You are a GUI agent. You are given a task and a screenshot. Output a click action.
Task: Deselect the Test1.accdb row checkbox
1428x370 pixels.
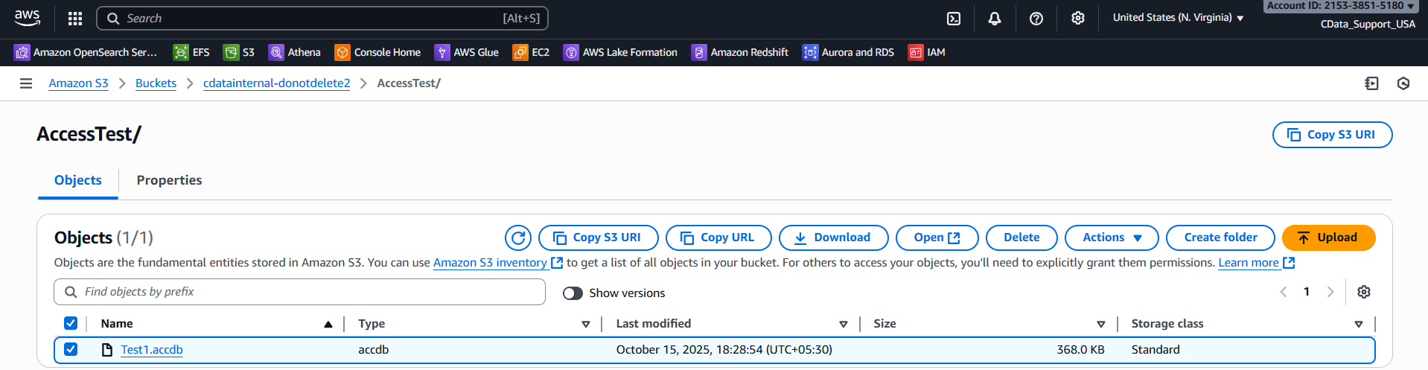pos(71,349)
